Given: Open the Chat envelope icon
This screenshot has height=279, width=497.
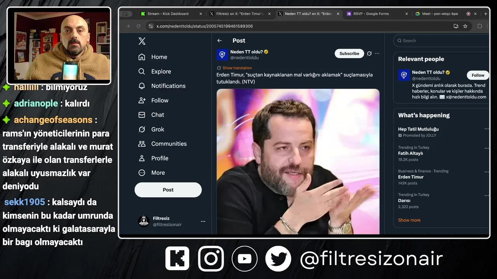Looking at the screenshot, I should click(x=142, y=115).
